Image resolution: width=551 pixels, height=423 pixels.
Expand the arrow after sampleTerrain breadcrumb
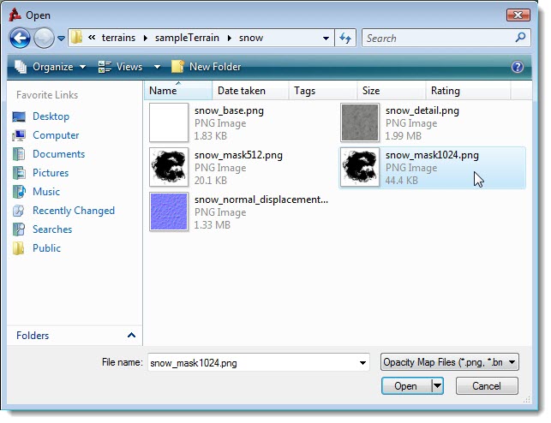tap(229, 38)
